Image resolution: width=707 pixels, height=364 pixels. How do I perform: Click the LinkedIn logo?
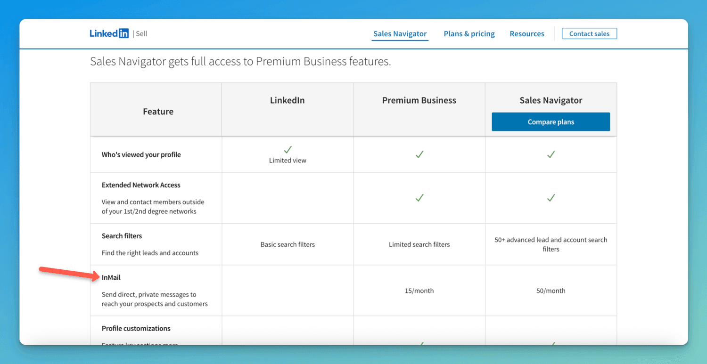click(109, 33)
